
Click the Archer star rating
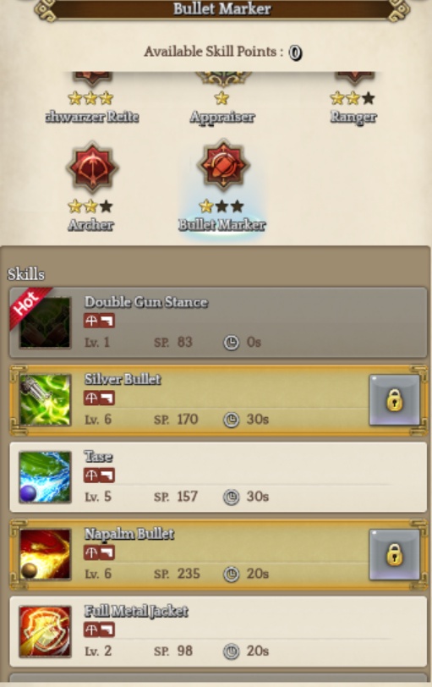[90, 206]
